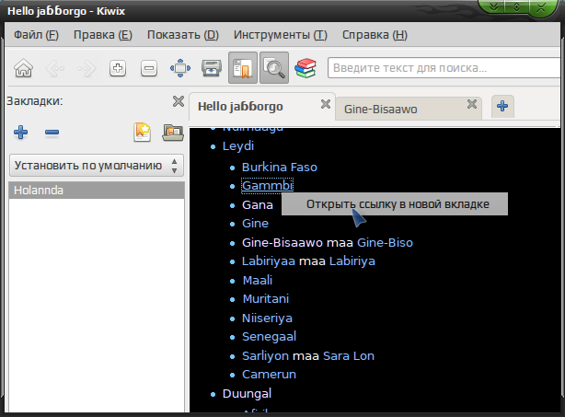This screenshot has height=417, width=565.
Task: Switch to the Gine-Bisaawo tab
Action: tap(381, 110)
